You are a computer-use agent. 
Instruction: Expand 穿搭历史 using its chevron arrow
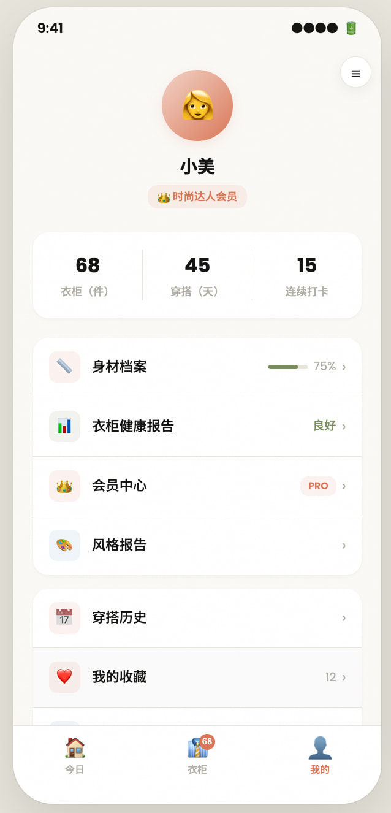pos(344,617)
